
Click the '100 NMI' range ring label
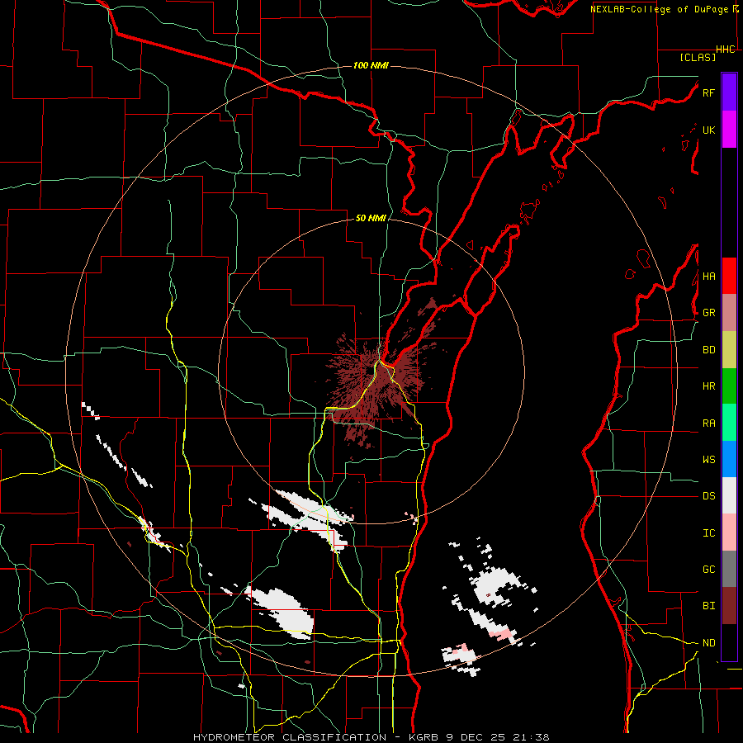pyautogui.click(x=371, y=65)
